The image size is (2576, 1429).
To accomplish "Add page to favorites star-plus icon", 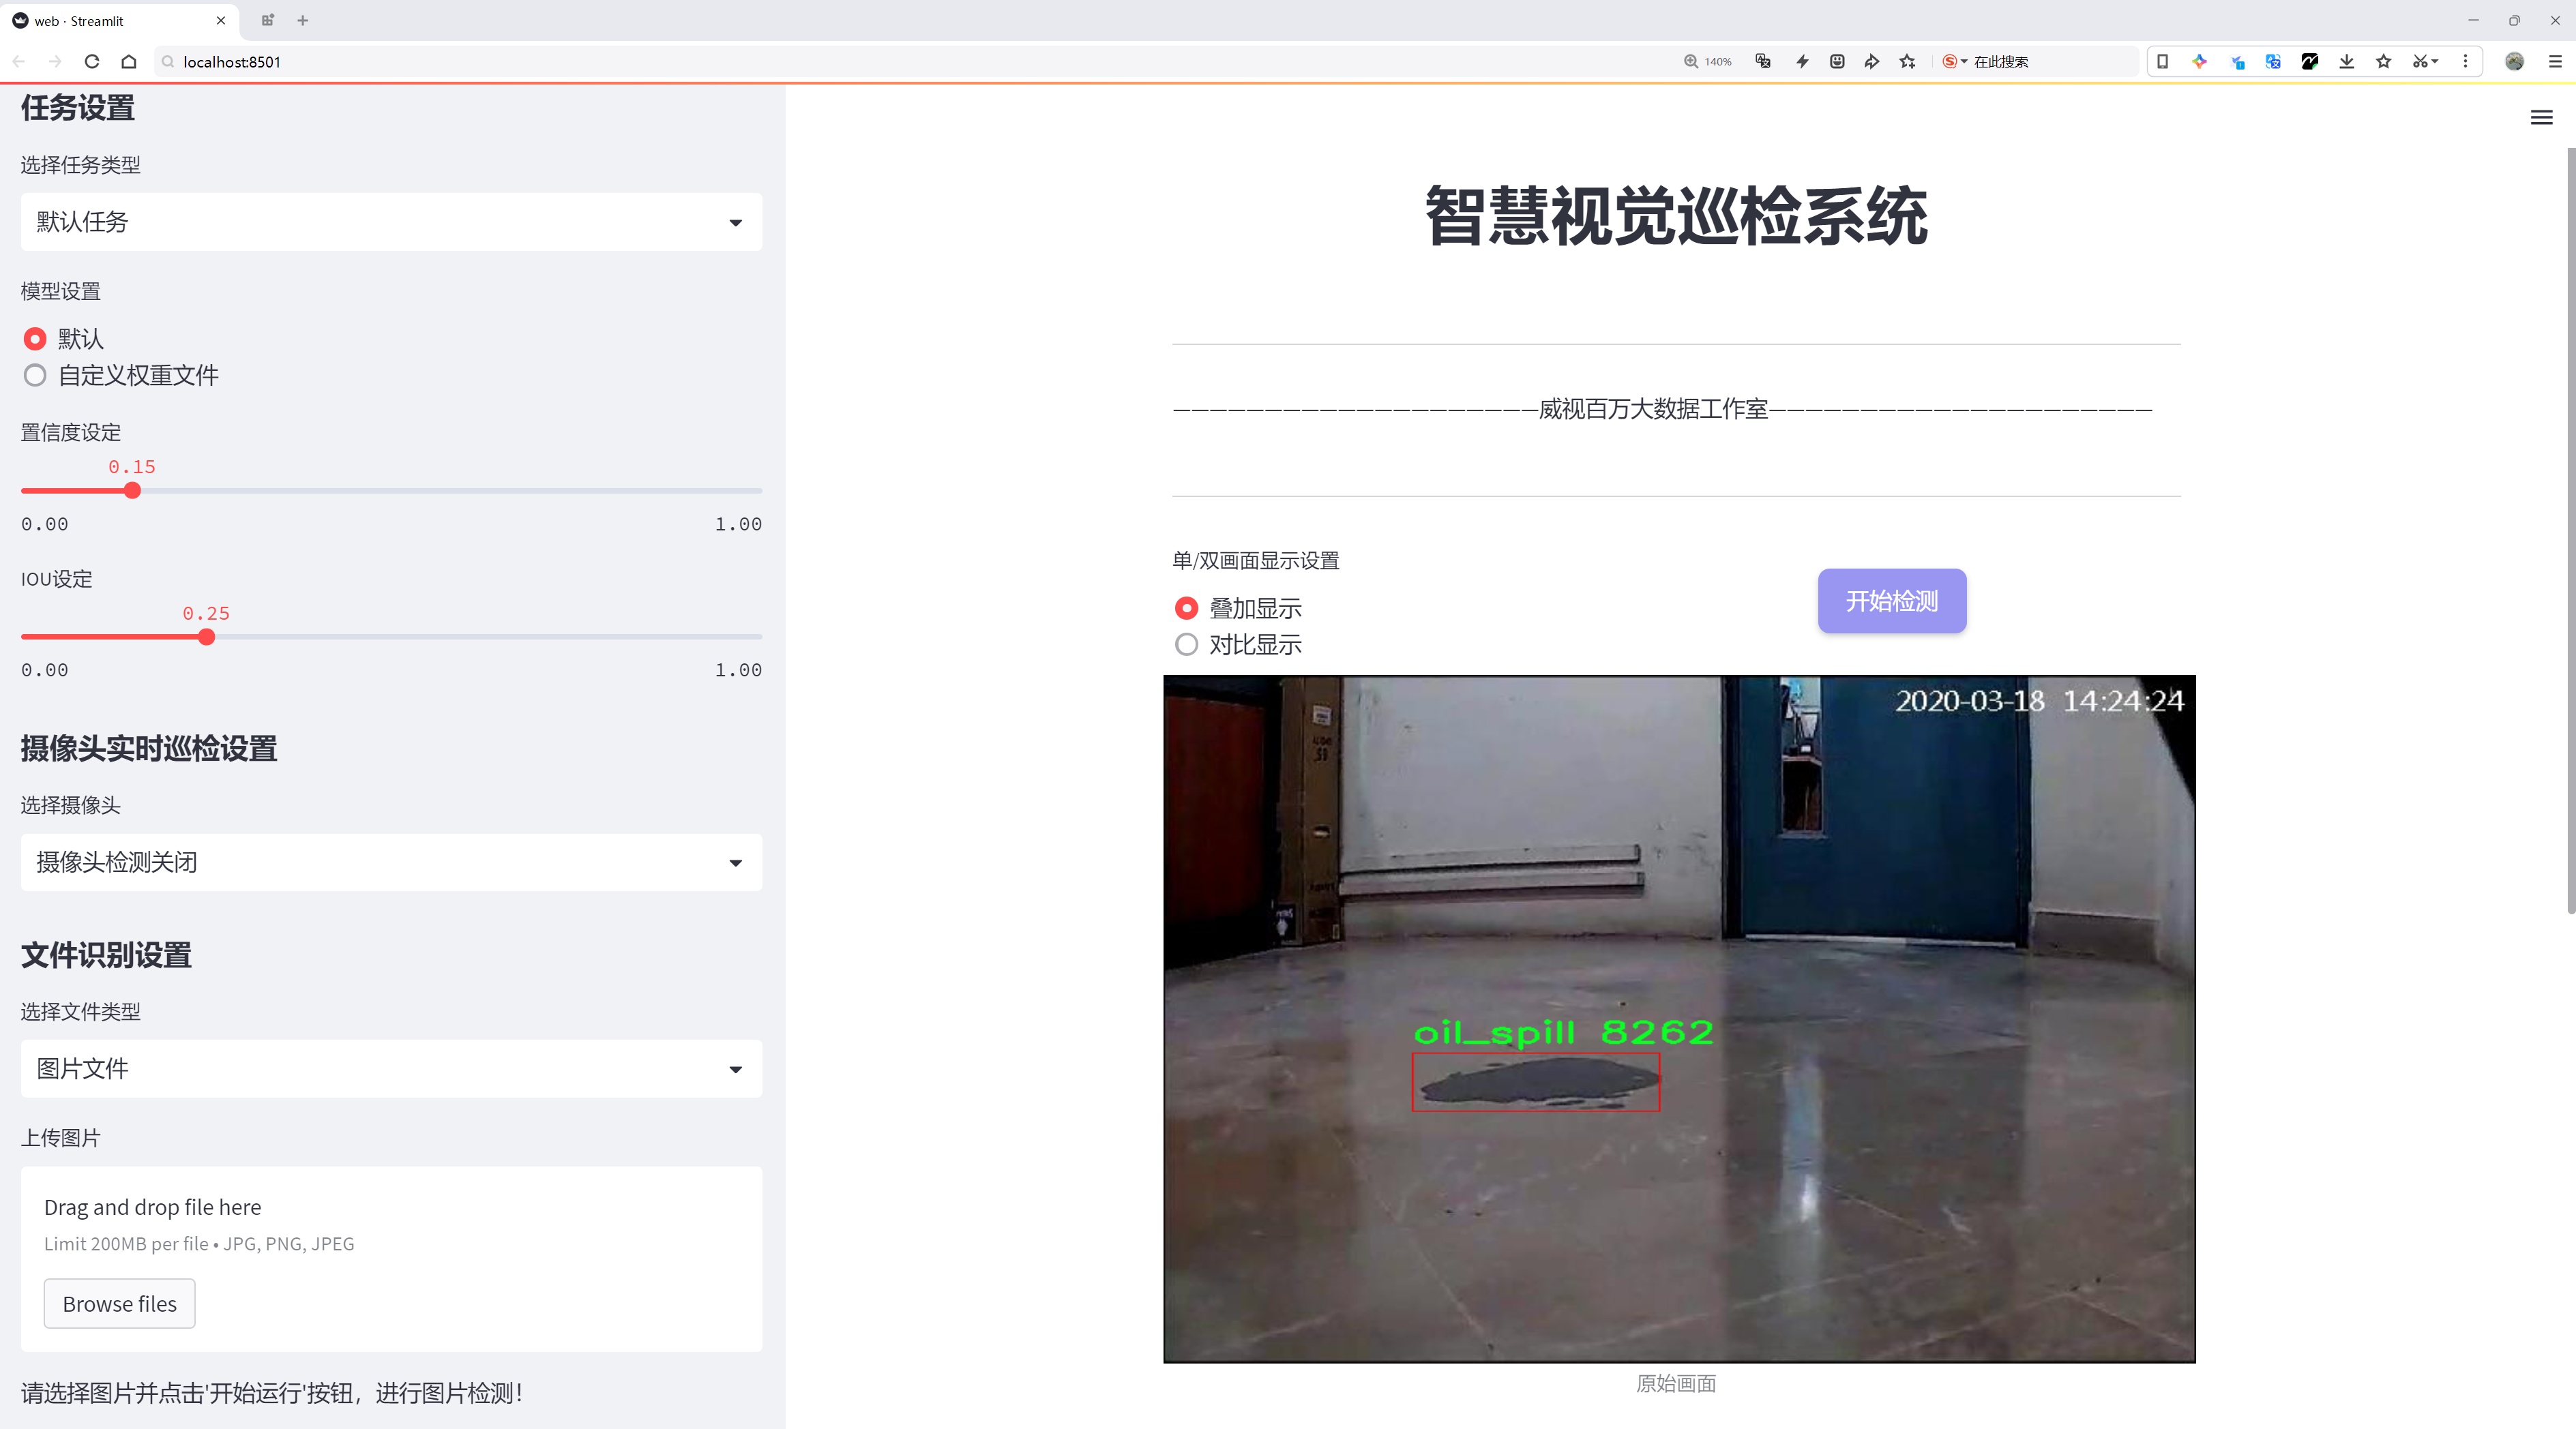I will (1907, 62).
